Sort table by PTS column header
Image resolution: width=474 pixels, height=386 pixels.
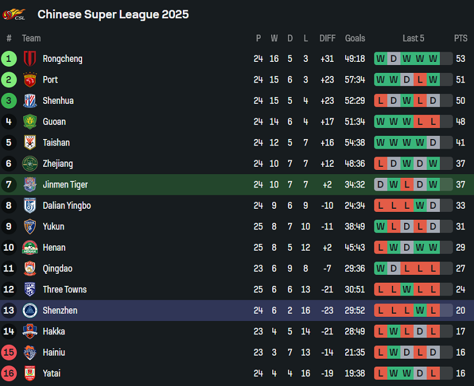click(461, 38)
